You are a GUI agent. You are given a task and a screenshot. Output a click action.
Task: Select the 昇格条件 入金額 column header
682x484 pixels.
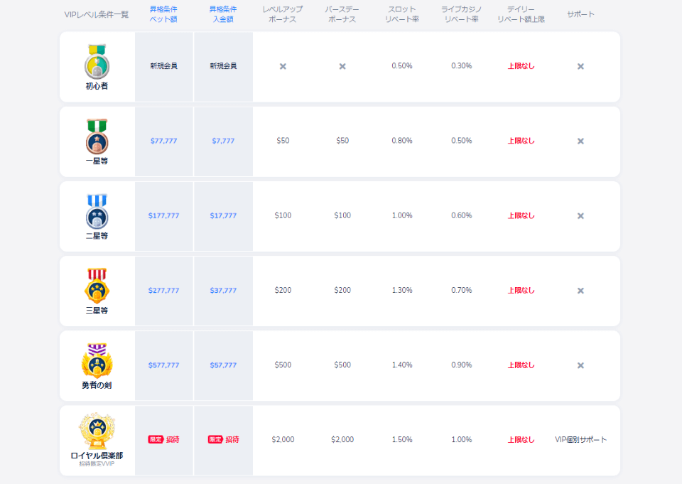pyautogui.click(x=223, y=14)
